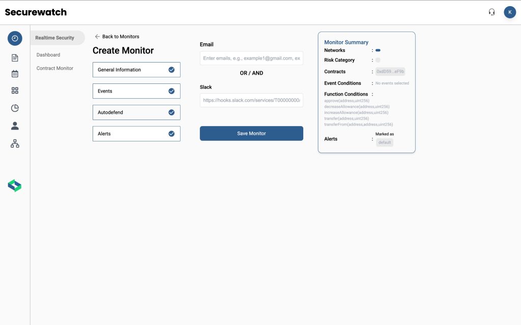
Task: Focus the Slack webhook URL field
Action: (x=251, y=100)
